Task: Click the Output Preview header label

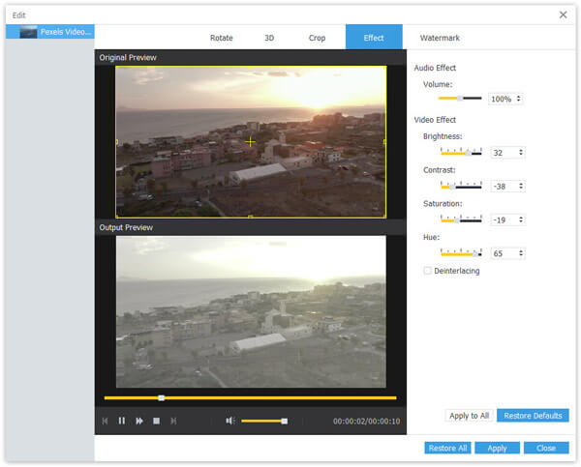Action: click(x=126, y=227)
